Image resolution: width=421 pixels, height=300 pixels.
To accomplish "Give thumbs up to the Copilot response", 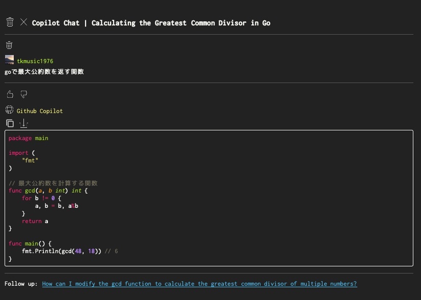I will (x=10, y=94).
